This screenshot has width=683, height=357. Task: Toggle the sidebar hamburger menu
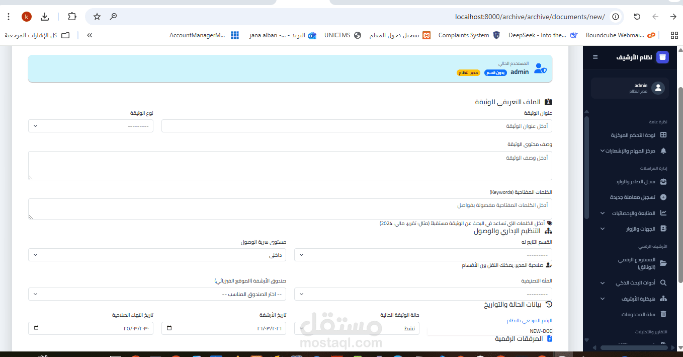tap(595, 57)
